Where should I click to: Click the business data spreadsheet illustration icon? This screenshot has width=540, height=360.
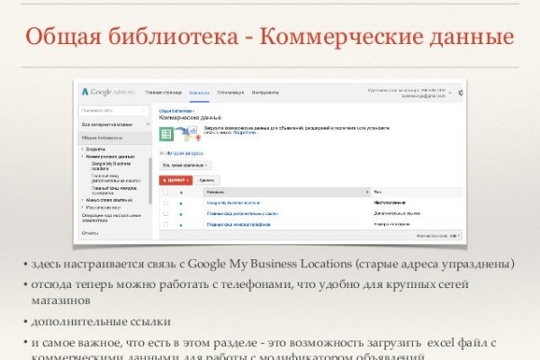[x=166, y=134]
